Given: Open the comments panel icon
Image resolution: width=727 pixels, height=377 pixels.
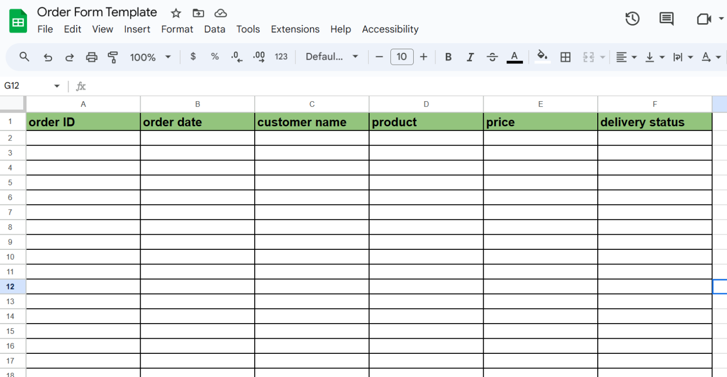Looking at the screenshot, I should click(x=666, y=19).
